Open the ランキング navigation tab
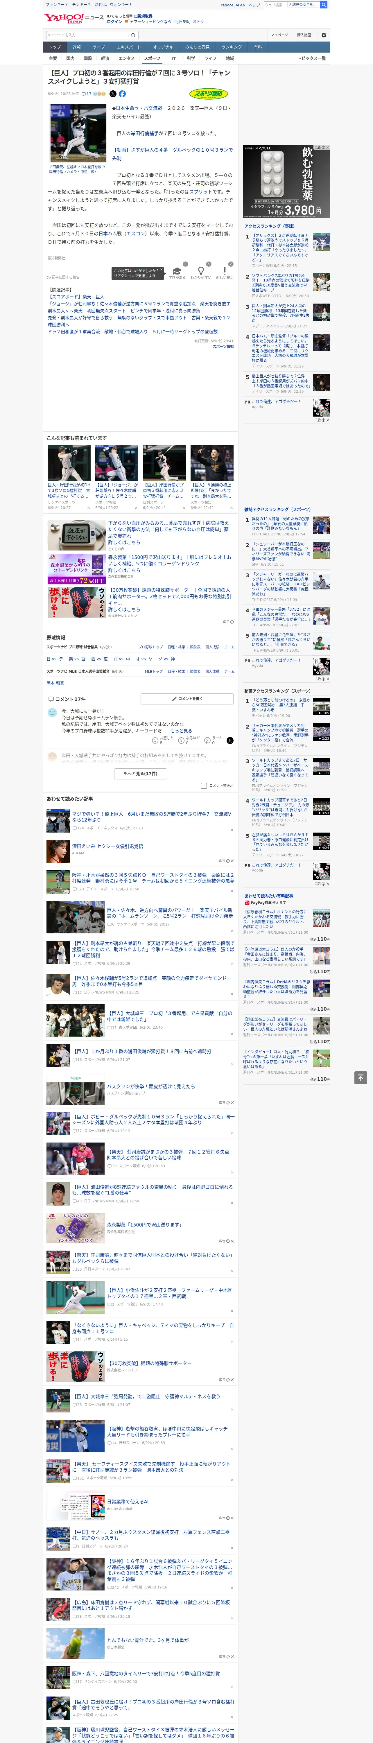Image resolution: width=373 pixels, height=1743 pixels. 232,47
